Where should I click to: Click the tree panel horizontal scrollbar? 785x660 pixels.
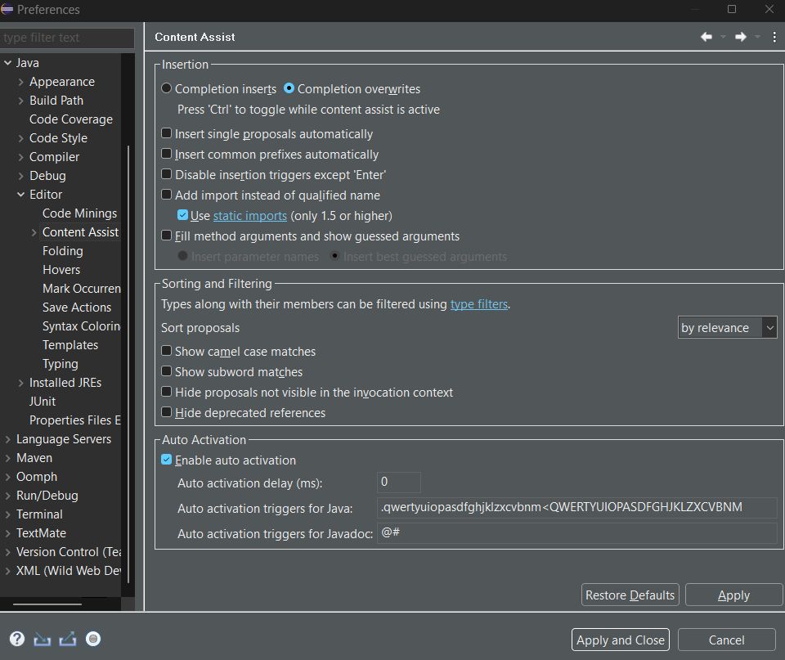(x=47, y=604)
